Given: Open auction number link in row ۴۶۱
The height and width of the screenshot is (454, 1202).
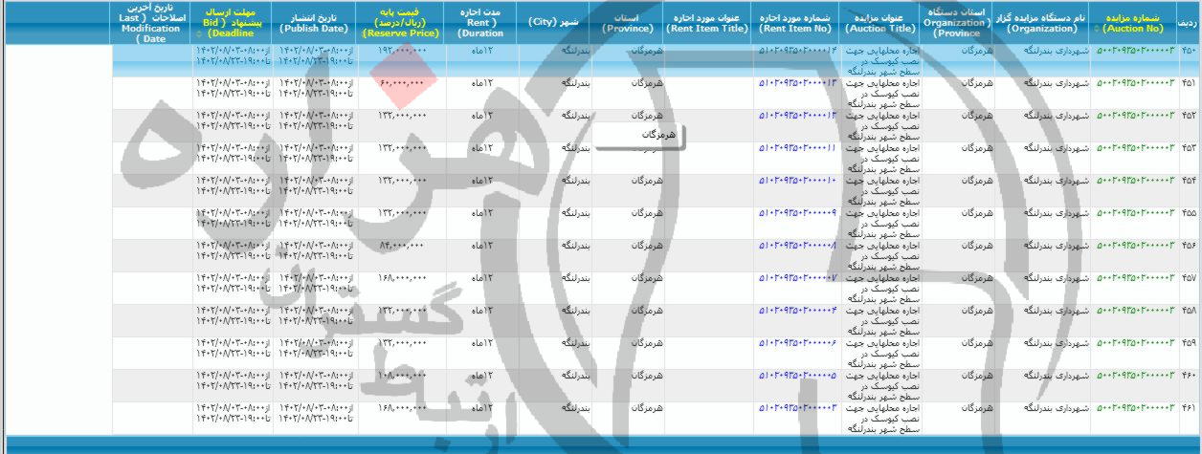Looking at the screenshot, I should [1135, 409].
